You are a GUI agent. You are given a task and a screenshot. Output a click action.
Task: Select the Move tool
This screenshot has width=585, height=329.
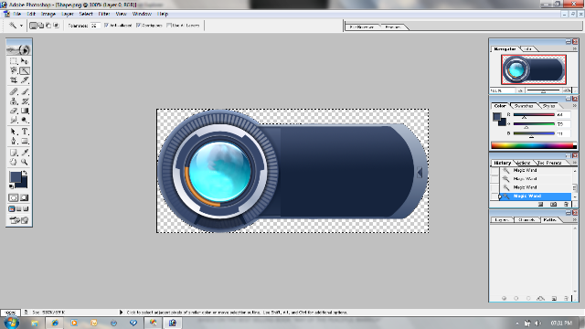(x=25, y=61)
